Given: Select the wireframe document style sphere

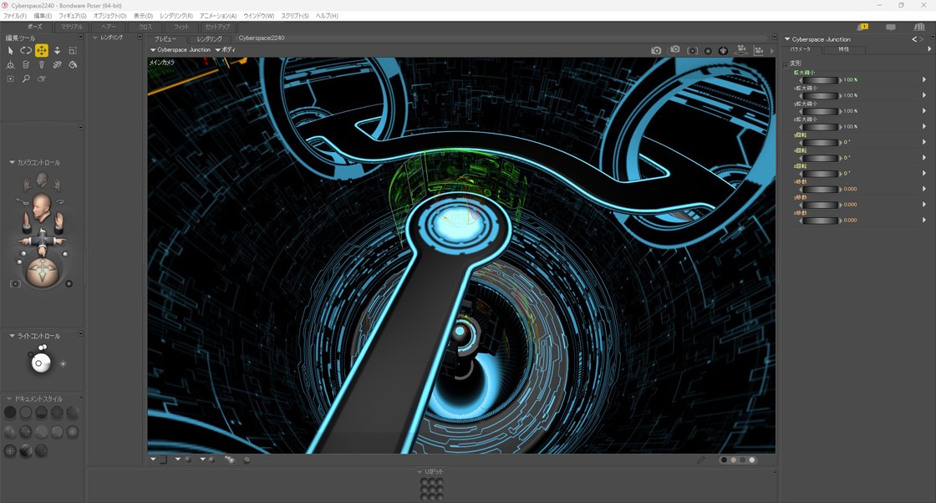Looking at the screenshot, I should 41,412.
